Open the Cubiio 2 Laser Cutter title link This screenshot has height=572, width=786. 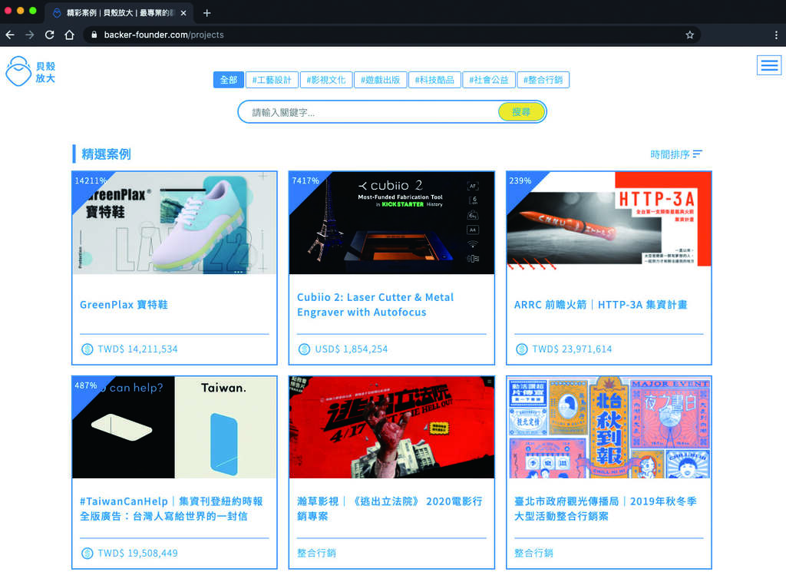375,304
